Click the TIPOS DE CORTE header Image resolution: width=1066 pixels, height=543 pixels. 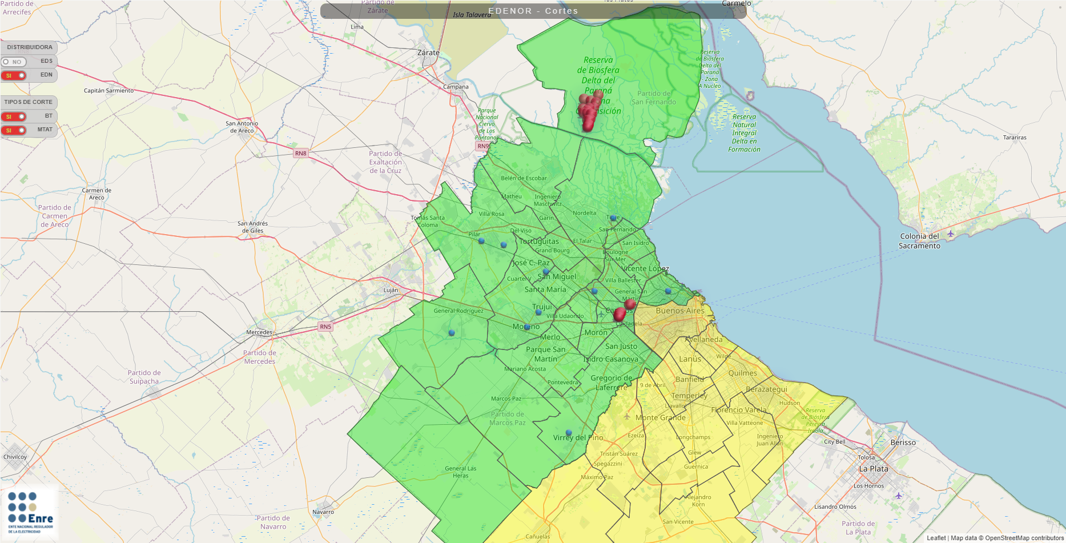tap(29, 102)
